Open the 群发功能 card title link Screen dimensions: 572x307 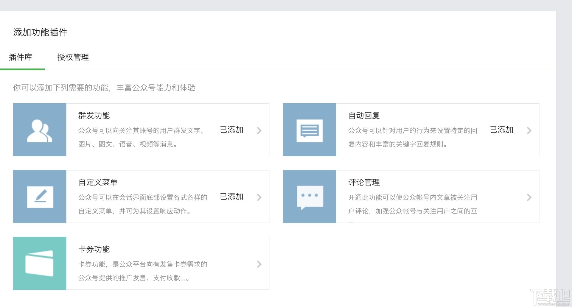pyautogui.click(x=94, y=116)
